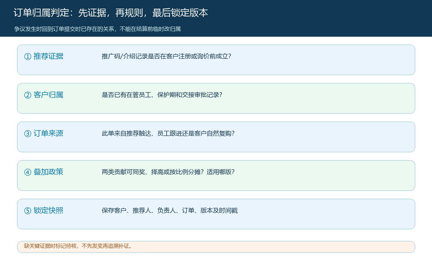Click the title "订单归属判定：先证据，再规则，最后锁定版本"

(x=111, y=13)
